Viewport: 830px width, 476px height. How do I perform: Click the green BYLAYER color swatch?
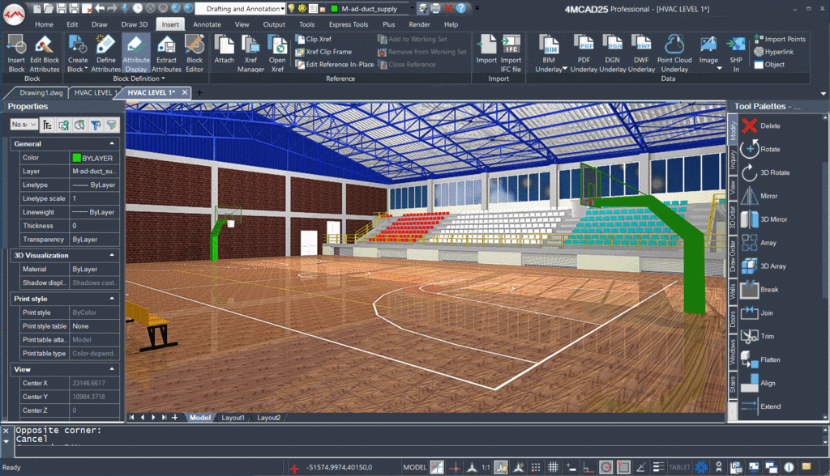(x=77, y=158)
